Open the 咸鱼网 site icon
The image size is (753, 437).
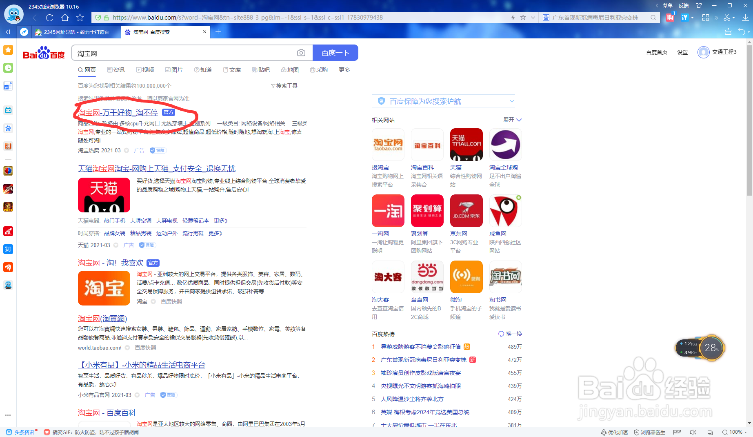tap(506, 211)
